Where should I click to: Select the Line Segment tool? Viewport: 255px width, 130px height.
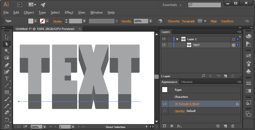[x=7, y=85]
